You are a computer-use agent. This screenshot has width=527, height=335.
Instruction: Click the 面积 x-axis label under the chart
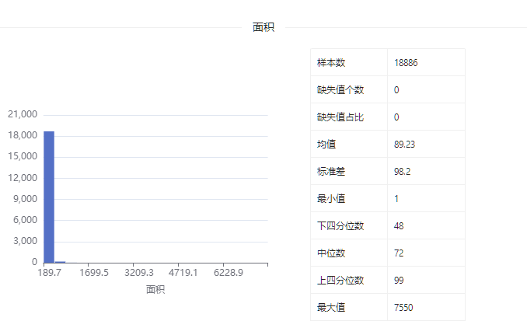155,289
